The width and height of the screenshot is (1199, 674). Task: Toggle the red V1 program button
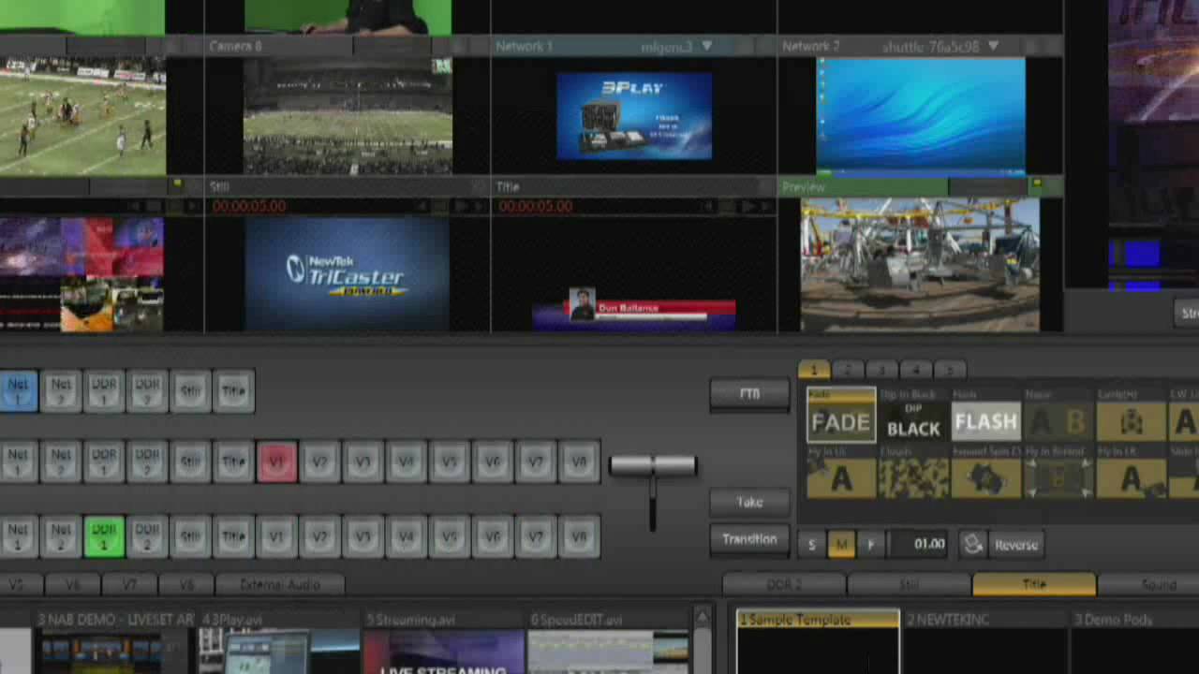(x=276, y=462)
